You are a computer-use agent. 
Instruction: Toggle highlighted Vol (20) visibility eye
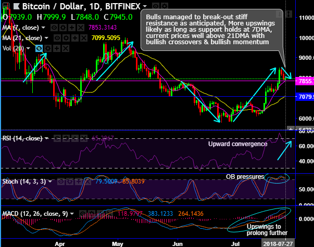click(x=39, y=48)
